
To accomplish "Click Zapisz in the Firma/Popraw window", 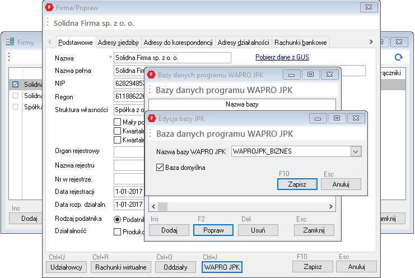I will point(313,267).
